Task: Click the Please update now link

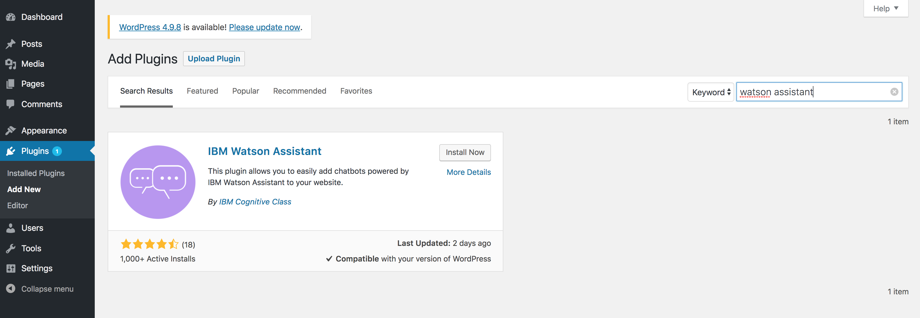Action: pos(264,27)
